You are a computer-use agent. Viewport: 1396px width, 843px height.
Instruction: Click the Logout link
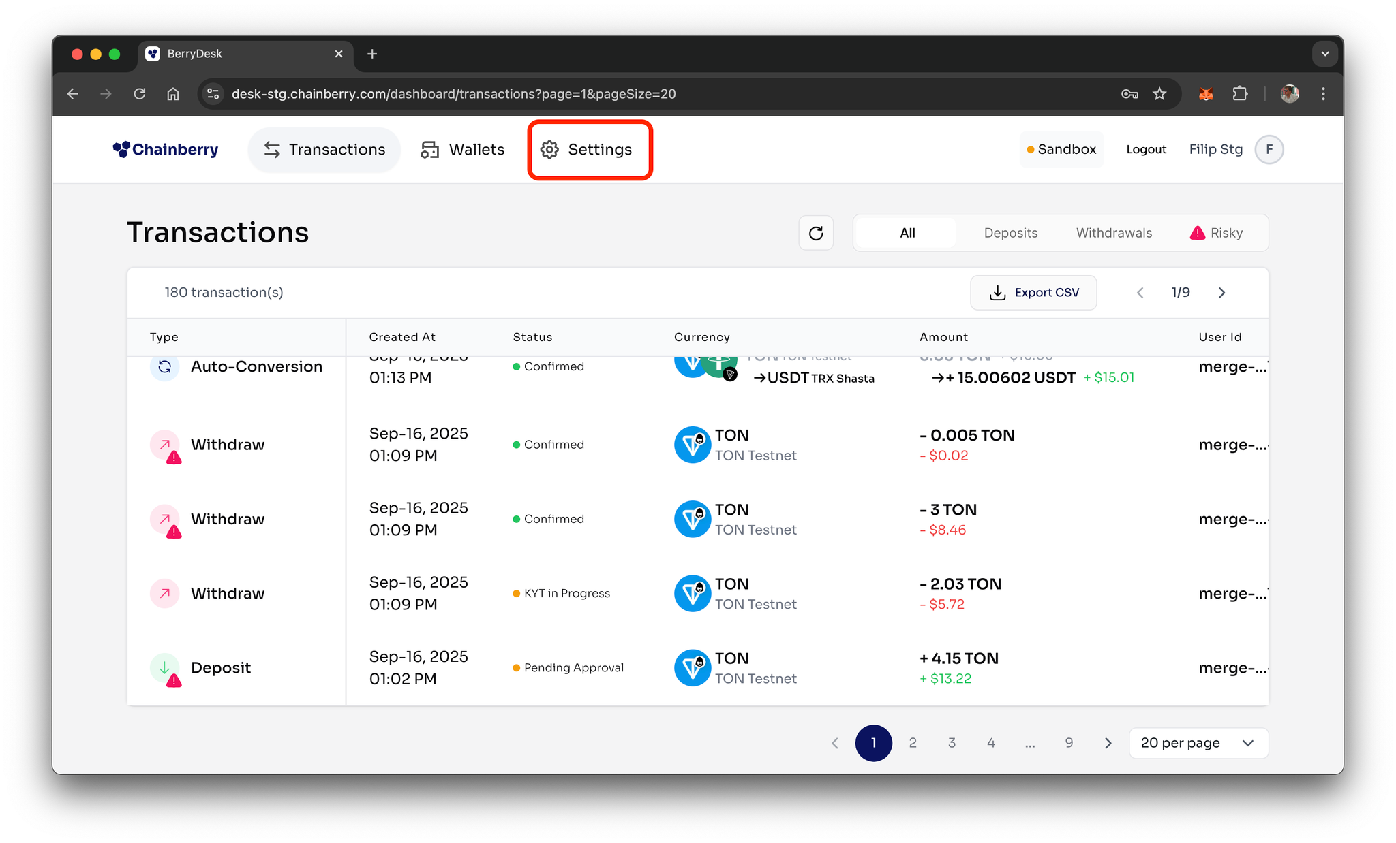pos(1146,149)
